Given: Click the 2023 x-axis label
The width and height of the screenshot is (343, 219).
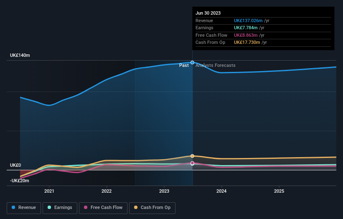Looking at the screenshot, I should tap(164, 191).
